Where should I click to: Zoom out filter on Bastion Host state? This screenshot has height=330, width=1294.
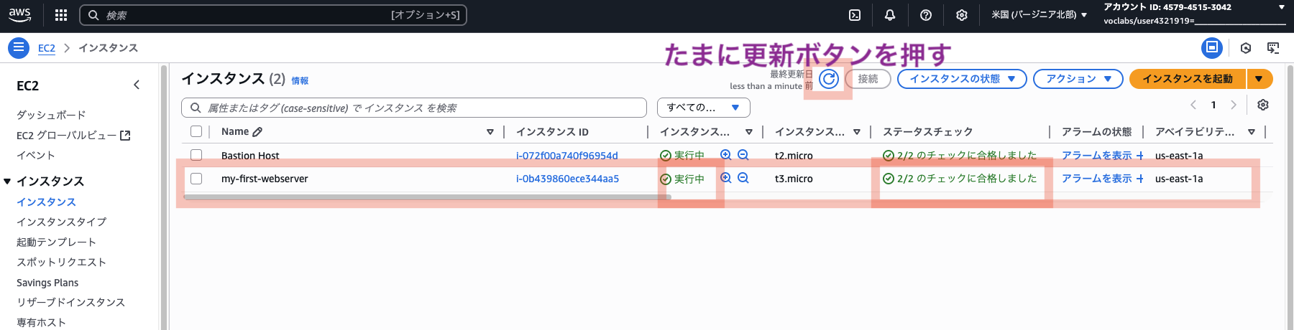coord(743,155)
